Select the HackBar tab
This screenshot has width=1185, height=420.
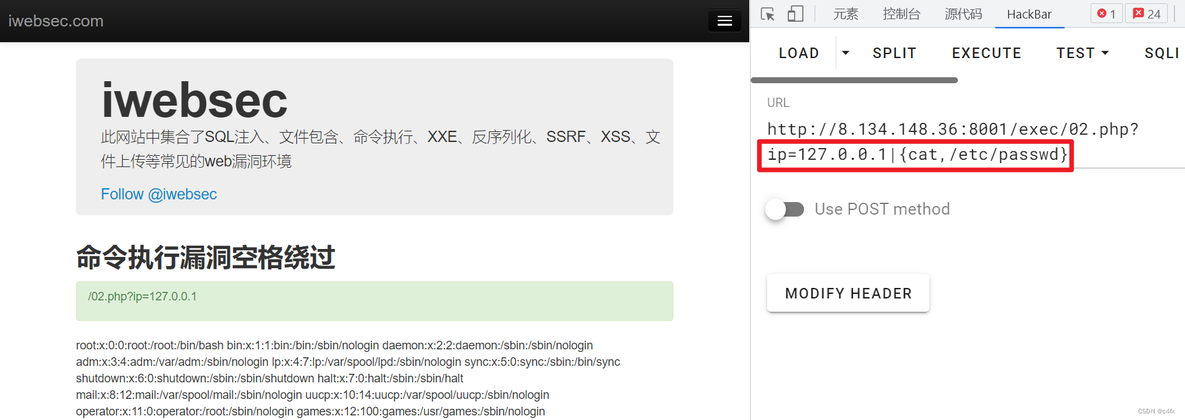click(1029, 14)
